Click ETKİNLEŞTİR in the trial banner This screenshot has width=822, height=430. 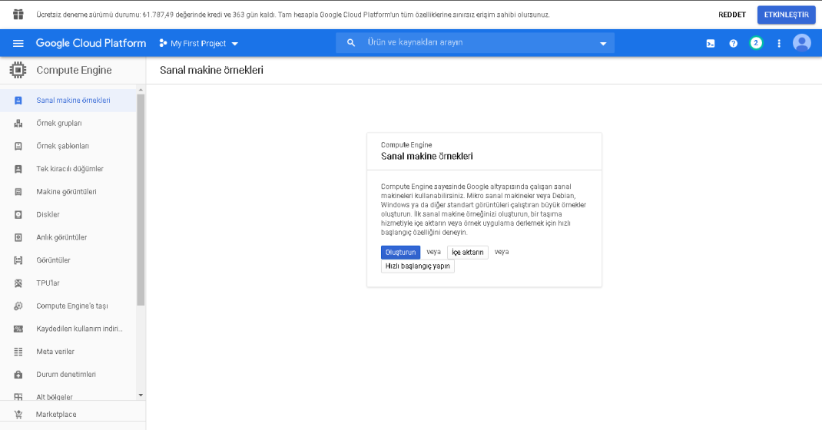click(x=787, y=15)
